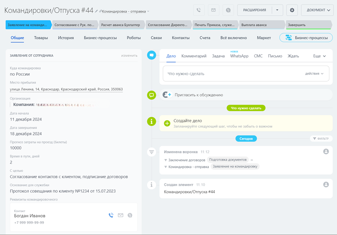Expand the Еще menu in the timeline
337x235 pixels.
[x=319, y=56]
